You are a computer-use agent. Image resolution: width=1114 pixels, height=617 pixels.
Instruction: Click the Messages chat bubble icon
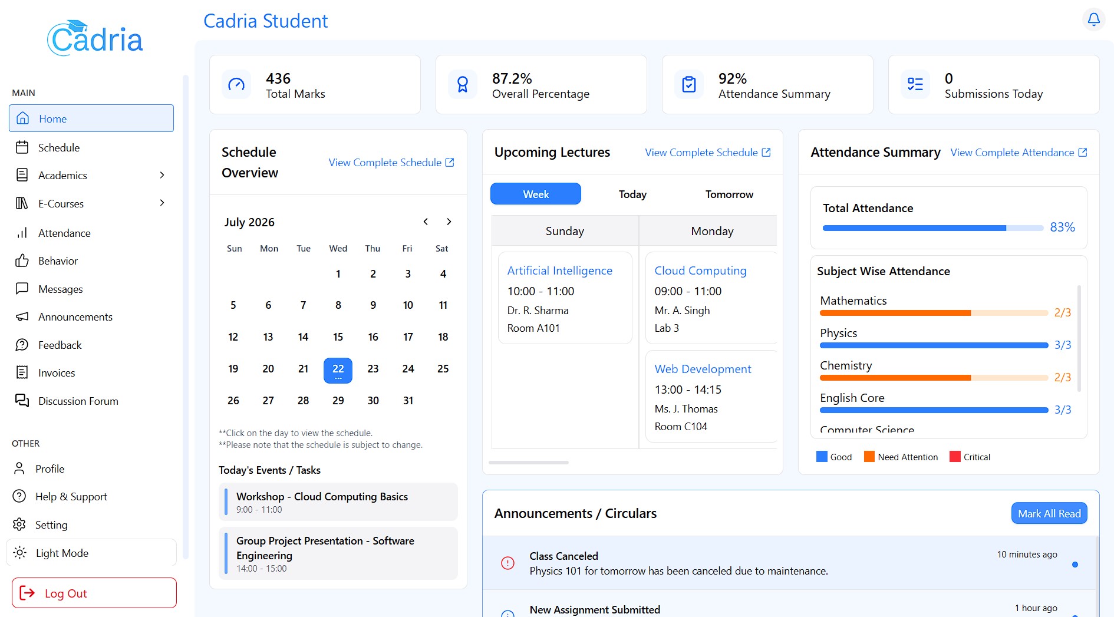point(22,289)
